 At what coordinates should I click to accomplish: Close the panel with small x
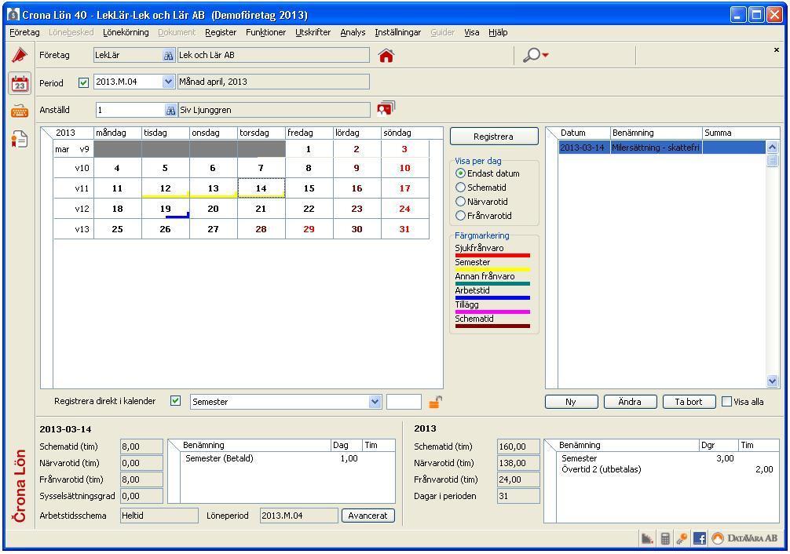(x=777, y=50)
